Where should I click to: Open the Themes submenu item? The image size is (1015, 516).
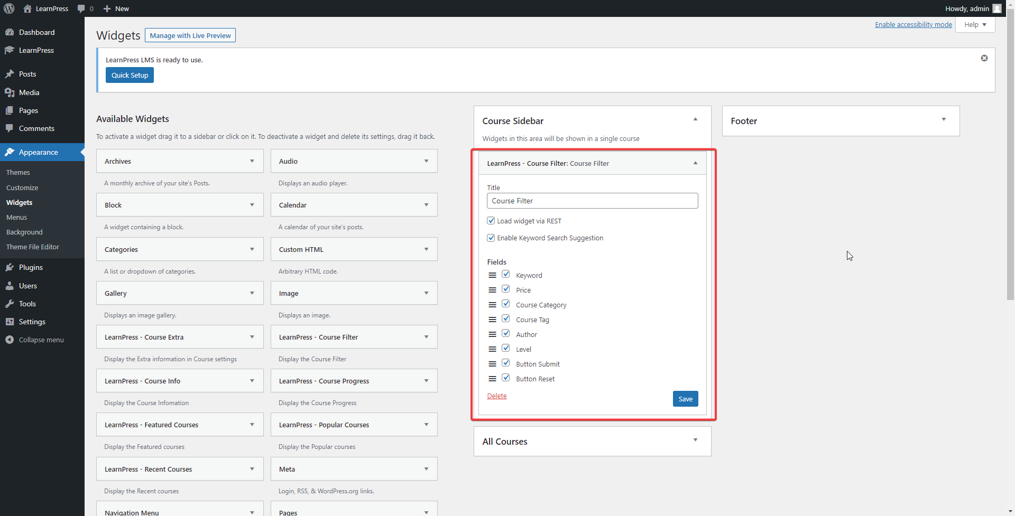tap(18, 173)
